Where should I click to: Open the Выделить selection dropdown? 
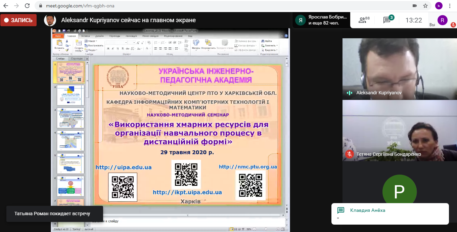tap(270, 50)
